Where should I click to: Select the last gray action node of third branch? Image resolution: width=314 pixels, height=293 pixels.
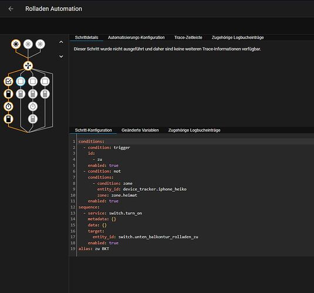[33, 119]
